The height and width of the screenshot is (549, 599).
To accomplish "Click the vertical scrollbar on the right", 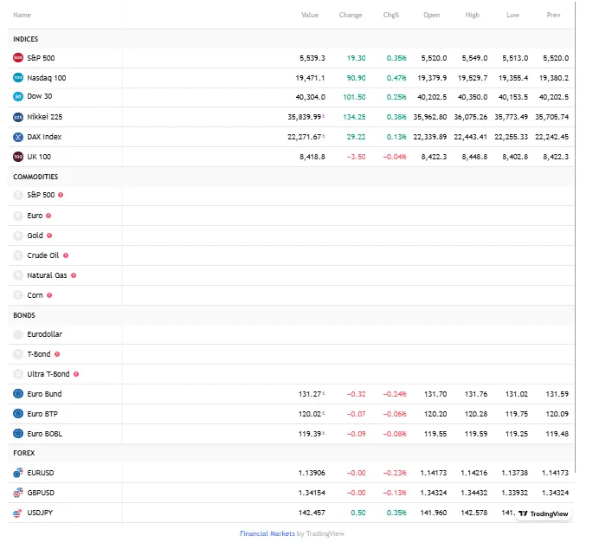I will [576, 237].
